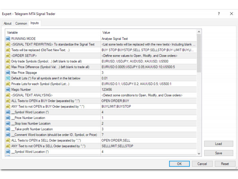Click icon beside ALL Texts to OPEN a SELL Order
Viewport: 238px width, 179px height.
pos(8,140)
